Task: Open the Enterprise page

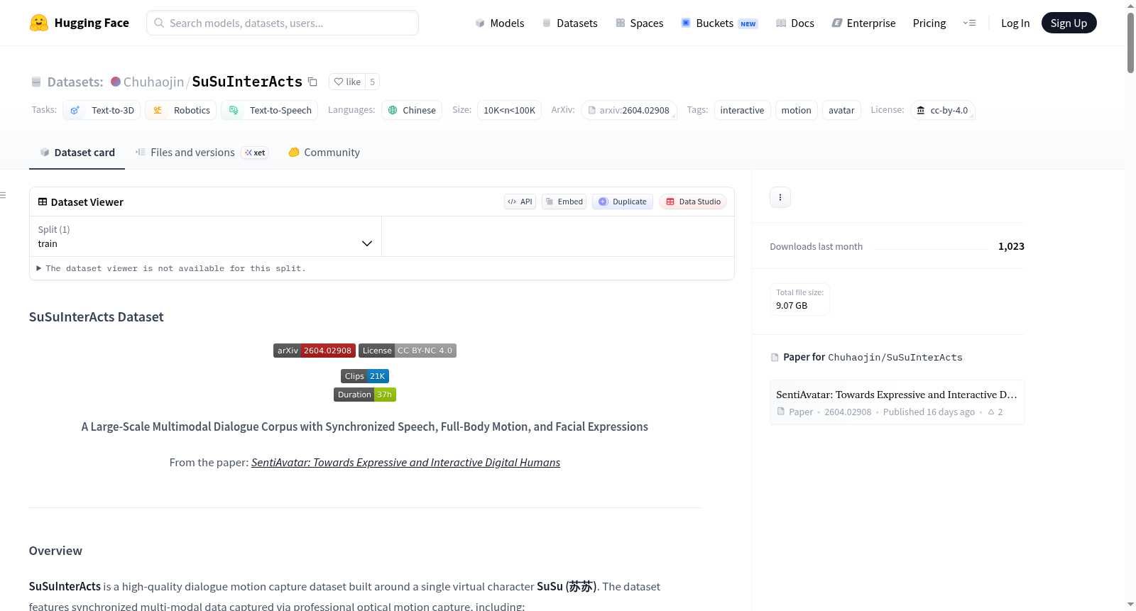Action: point(863,23)
